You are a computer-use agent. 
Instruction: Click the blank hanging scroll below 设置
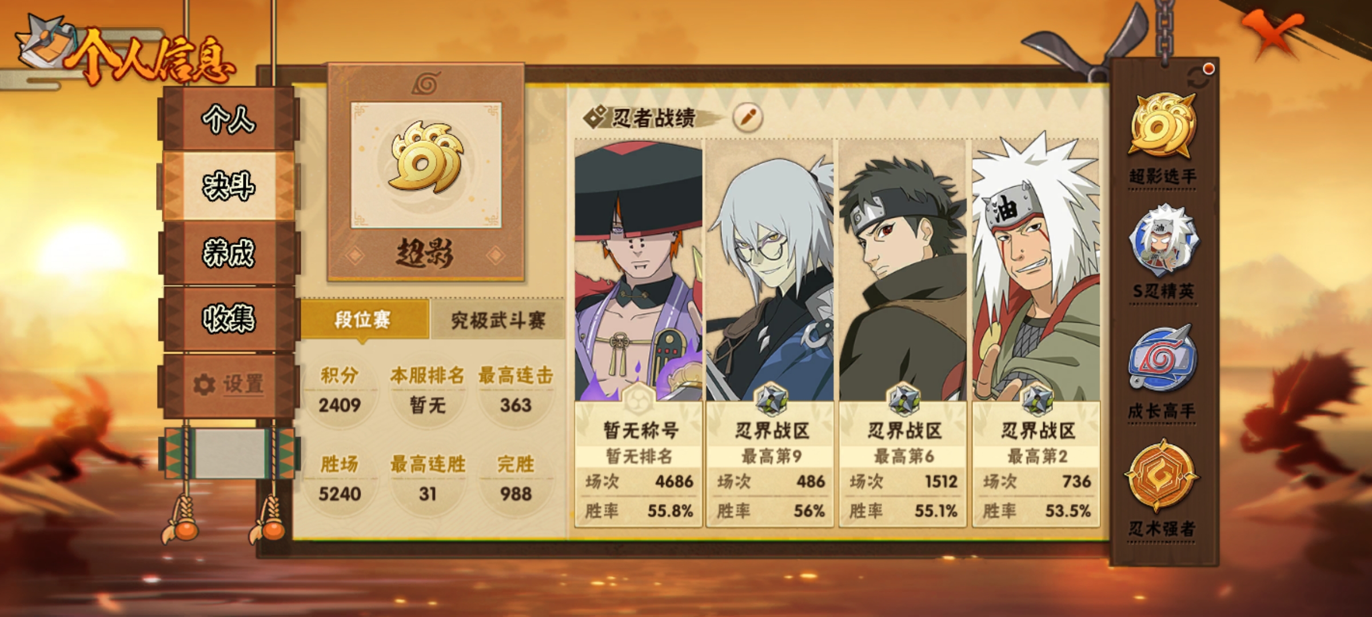tap(229, 454)
